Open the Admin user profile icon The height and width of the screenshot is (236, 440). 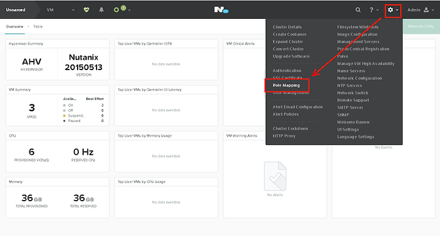(427, 10)
